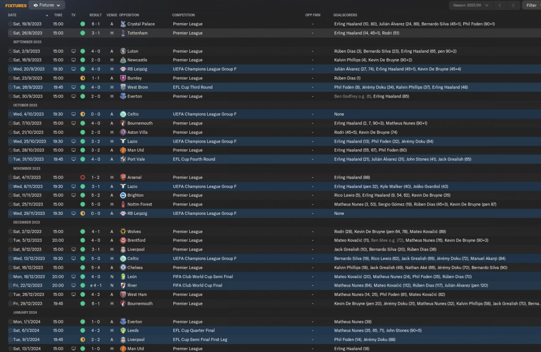Click the played checkmark beside Sat, 19/8/2023
This screenshot has width=541, height=352.
tap(10, 24)
